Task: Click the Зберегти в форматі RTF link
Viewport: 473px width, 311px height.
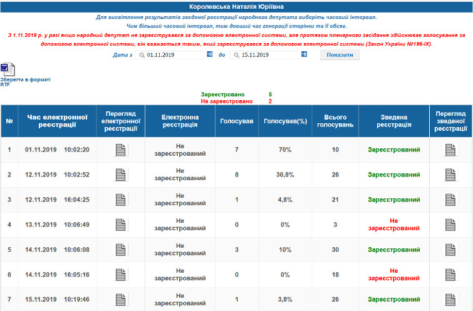Action: coord(25,82)
